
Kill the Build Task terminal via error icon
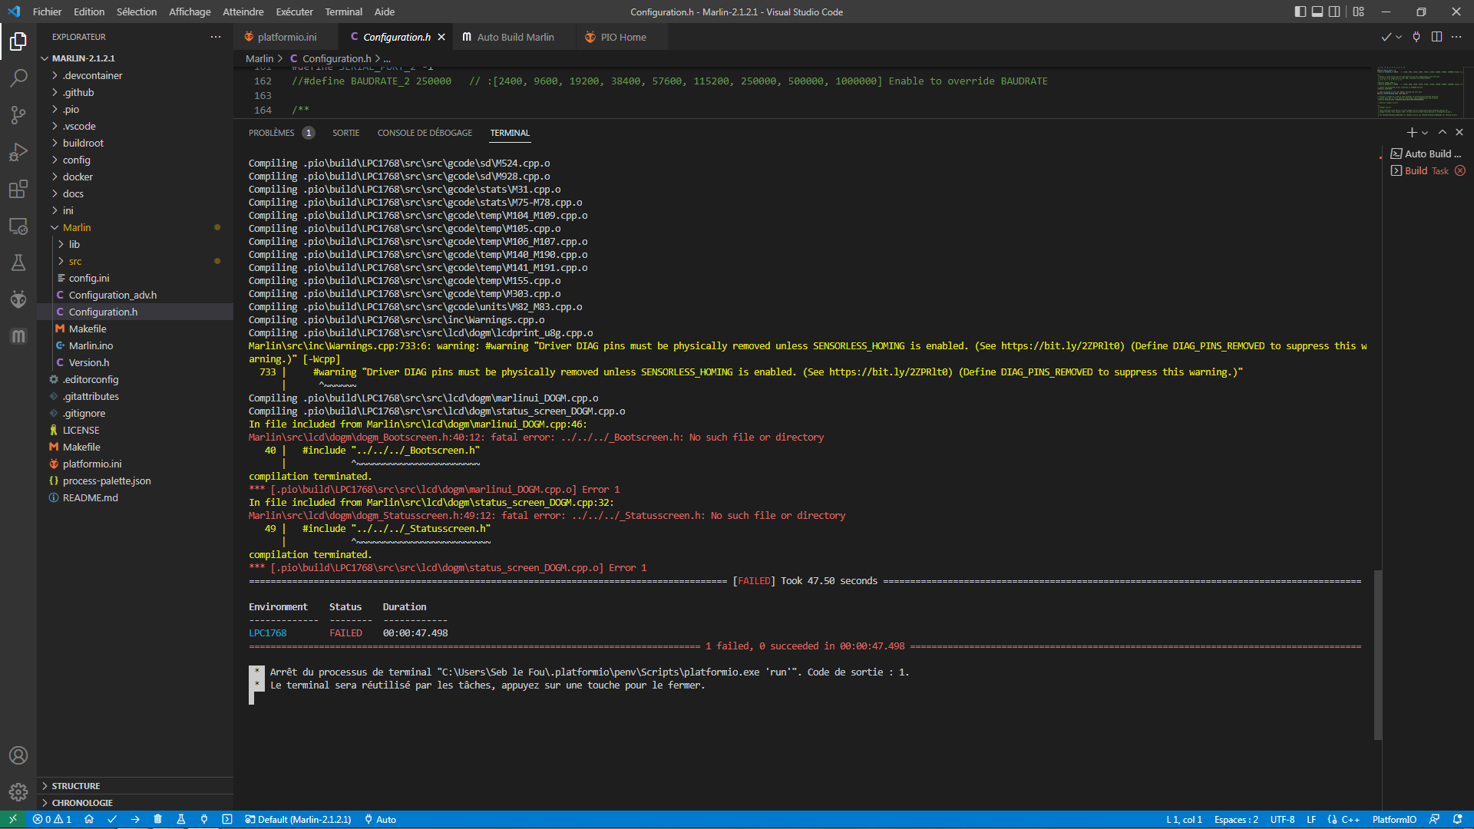(1460, 170)
